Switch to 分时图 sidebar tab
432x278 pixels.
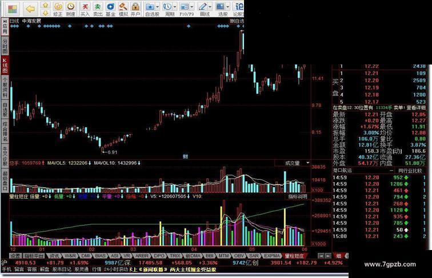point(5,46)
